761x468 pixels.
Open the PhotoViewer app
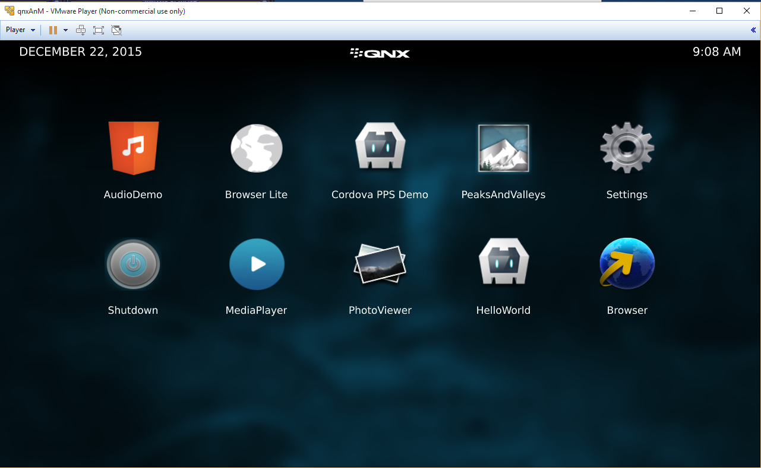tap(380, 265)
